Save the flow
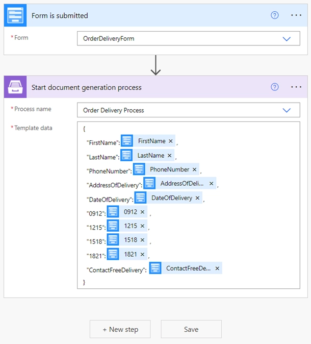This screenshot has height=344, width=311. coord(191,329)
